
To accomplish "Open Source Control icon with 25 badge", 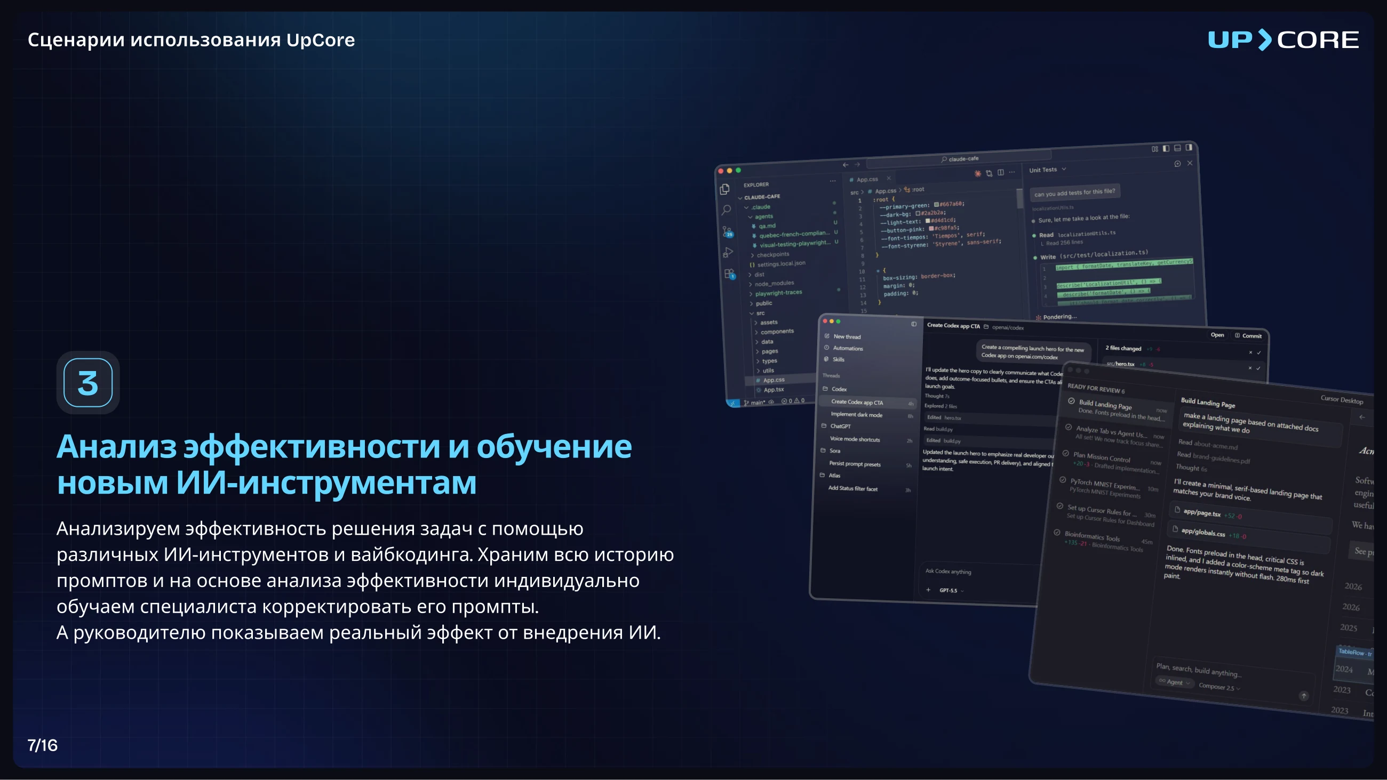I will pyautogui.click(x=728, y=232).
